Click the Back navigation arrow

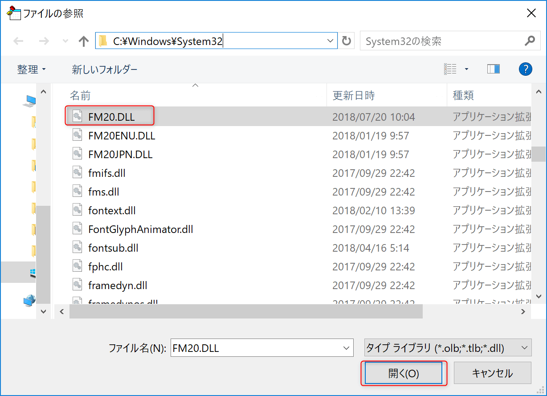coord(18,41)
